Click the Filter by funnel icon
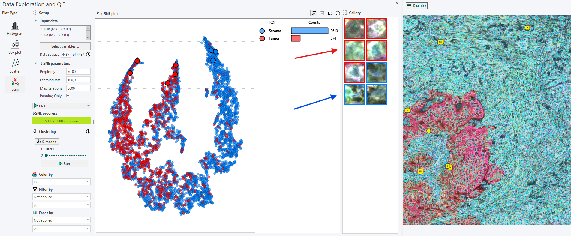Viewport: 571px width, 236px height. pyautogui.click(x=35, y=189)
